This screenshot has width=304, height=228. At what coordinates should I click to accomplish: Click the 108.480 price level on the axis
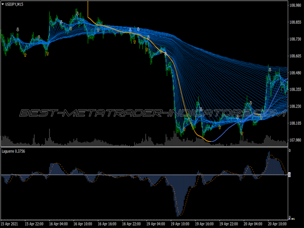coord(295,72)
